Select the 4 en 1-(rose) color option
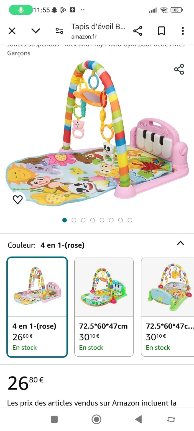 coord(37,307)
